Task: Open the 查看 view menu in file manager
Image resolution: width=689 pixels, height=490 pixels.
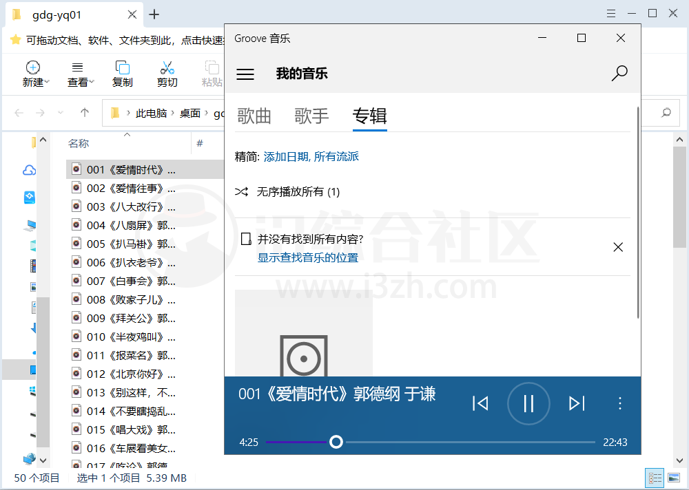Action: coord(81,74)
